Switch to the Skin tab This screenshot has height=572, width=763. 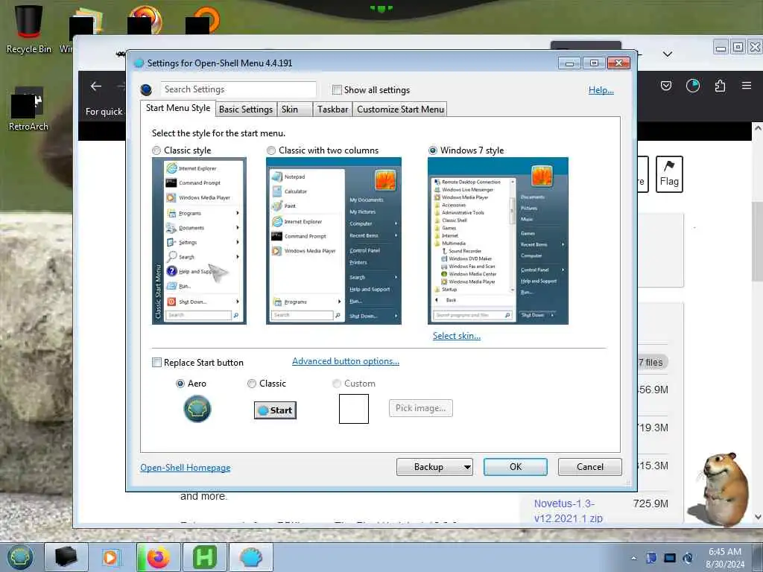tap(295, 109)
